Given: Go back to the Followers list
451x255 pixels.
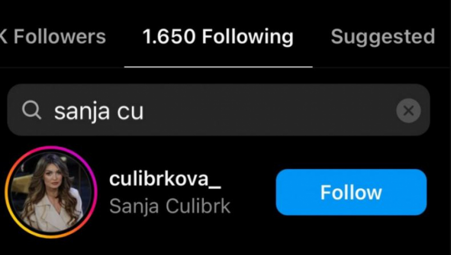Looking at the screenshot, I should (x=53, y=36).
